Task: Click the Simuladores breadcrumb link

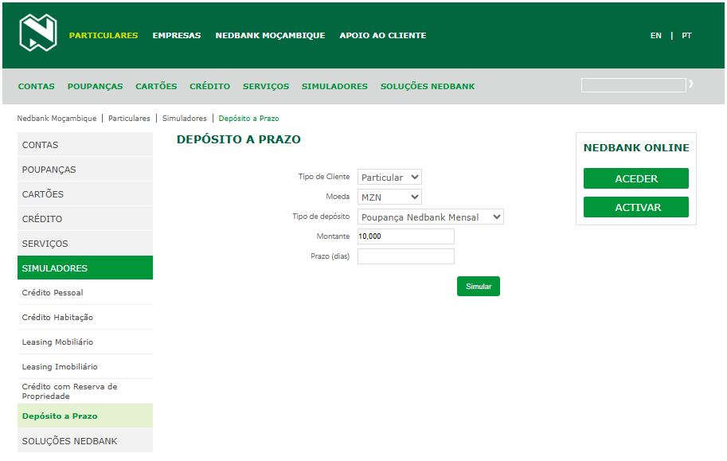Action: click(x=185, y=119)
